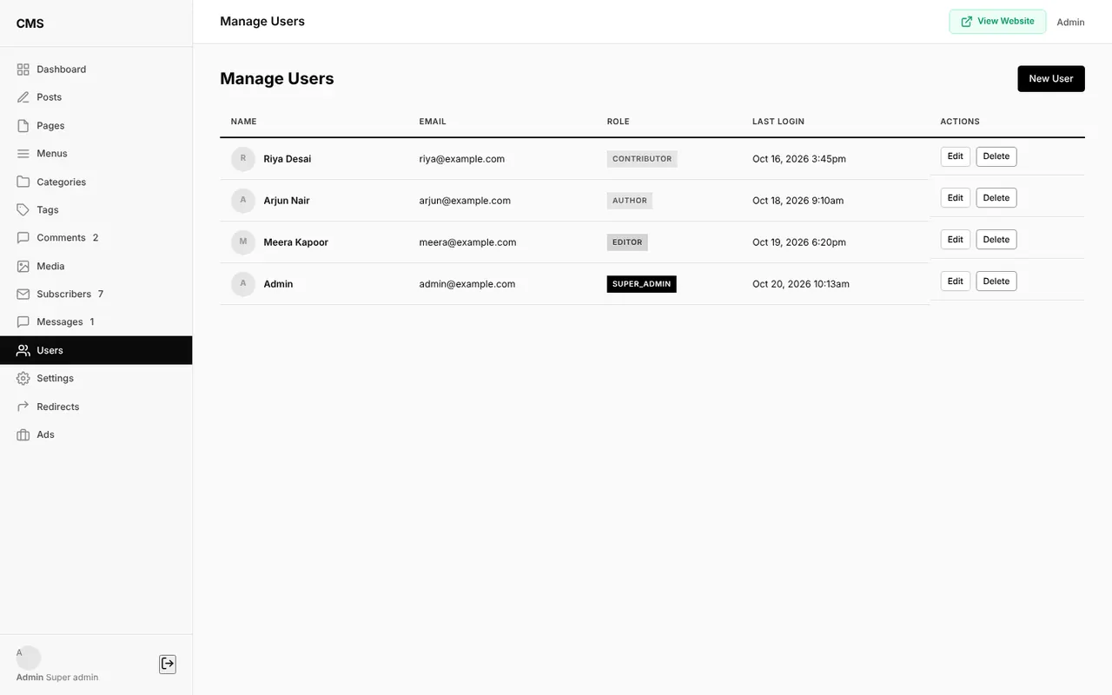
Task: Click the Ads briefcase icon
Action: pyautogui.click(x=23, y=434)
